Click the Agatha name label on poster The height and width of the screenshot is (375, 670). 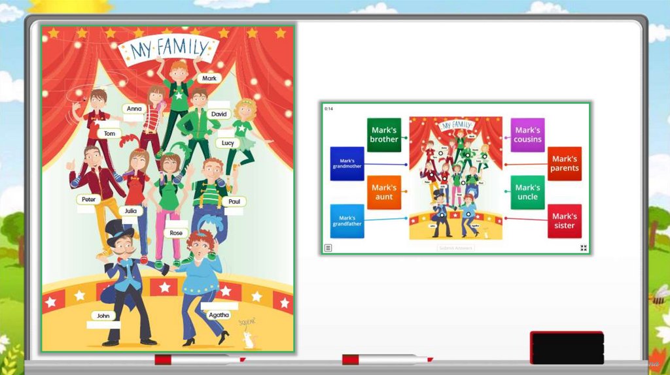[x=219, y=315]
